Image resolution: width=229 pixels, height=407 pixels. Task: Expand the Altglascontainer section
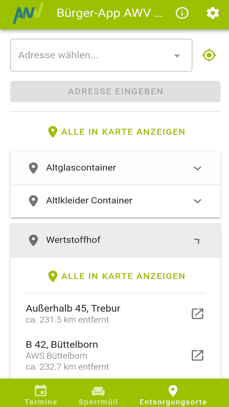click(197, 168)
